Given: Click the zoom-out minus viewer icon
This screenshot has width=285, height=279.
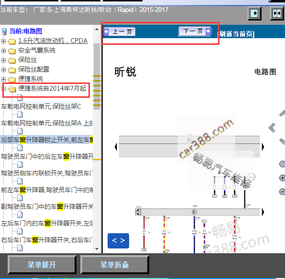Looking at the screenshot, I should [282, 192].
